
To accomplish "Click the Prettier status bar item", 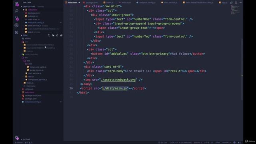I will (x=226, y=142).
